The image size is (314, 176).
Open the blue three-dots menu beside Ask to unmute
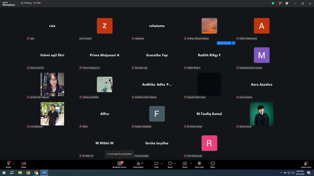[234, 43]
